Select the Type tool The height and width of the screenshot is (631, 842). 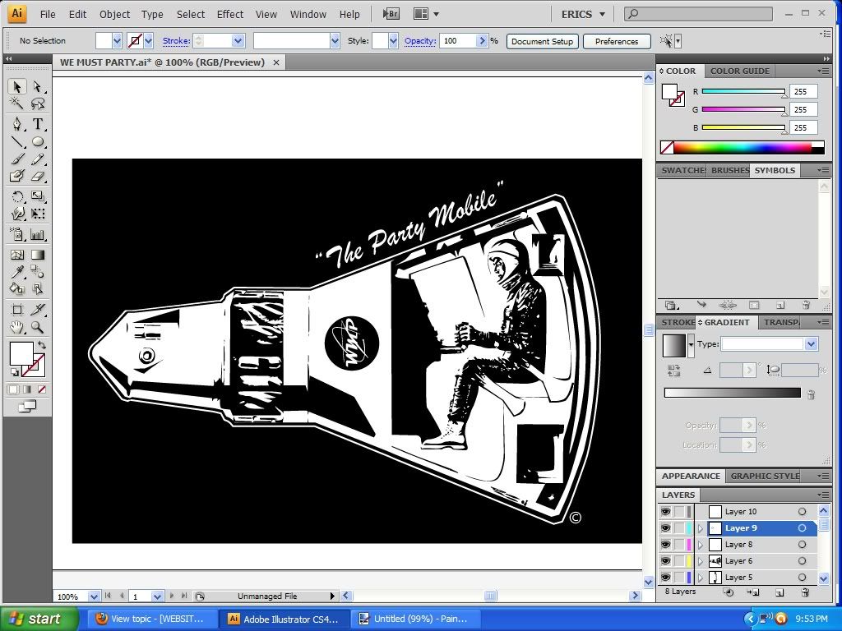click(38, 124)
